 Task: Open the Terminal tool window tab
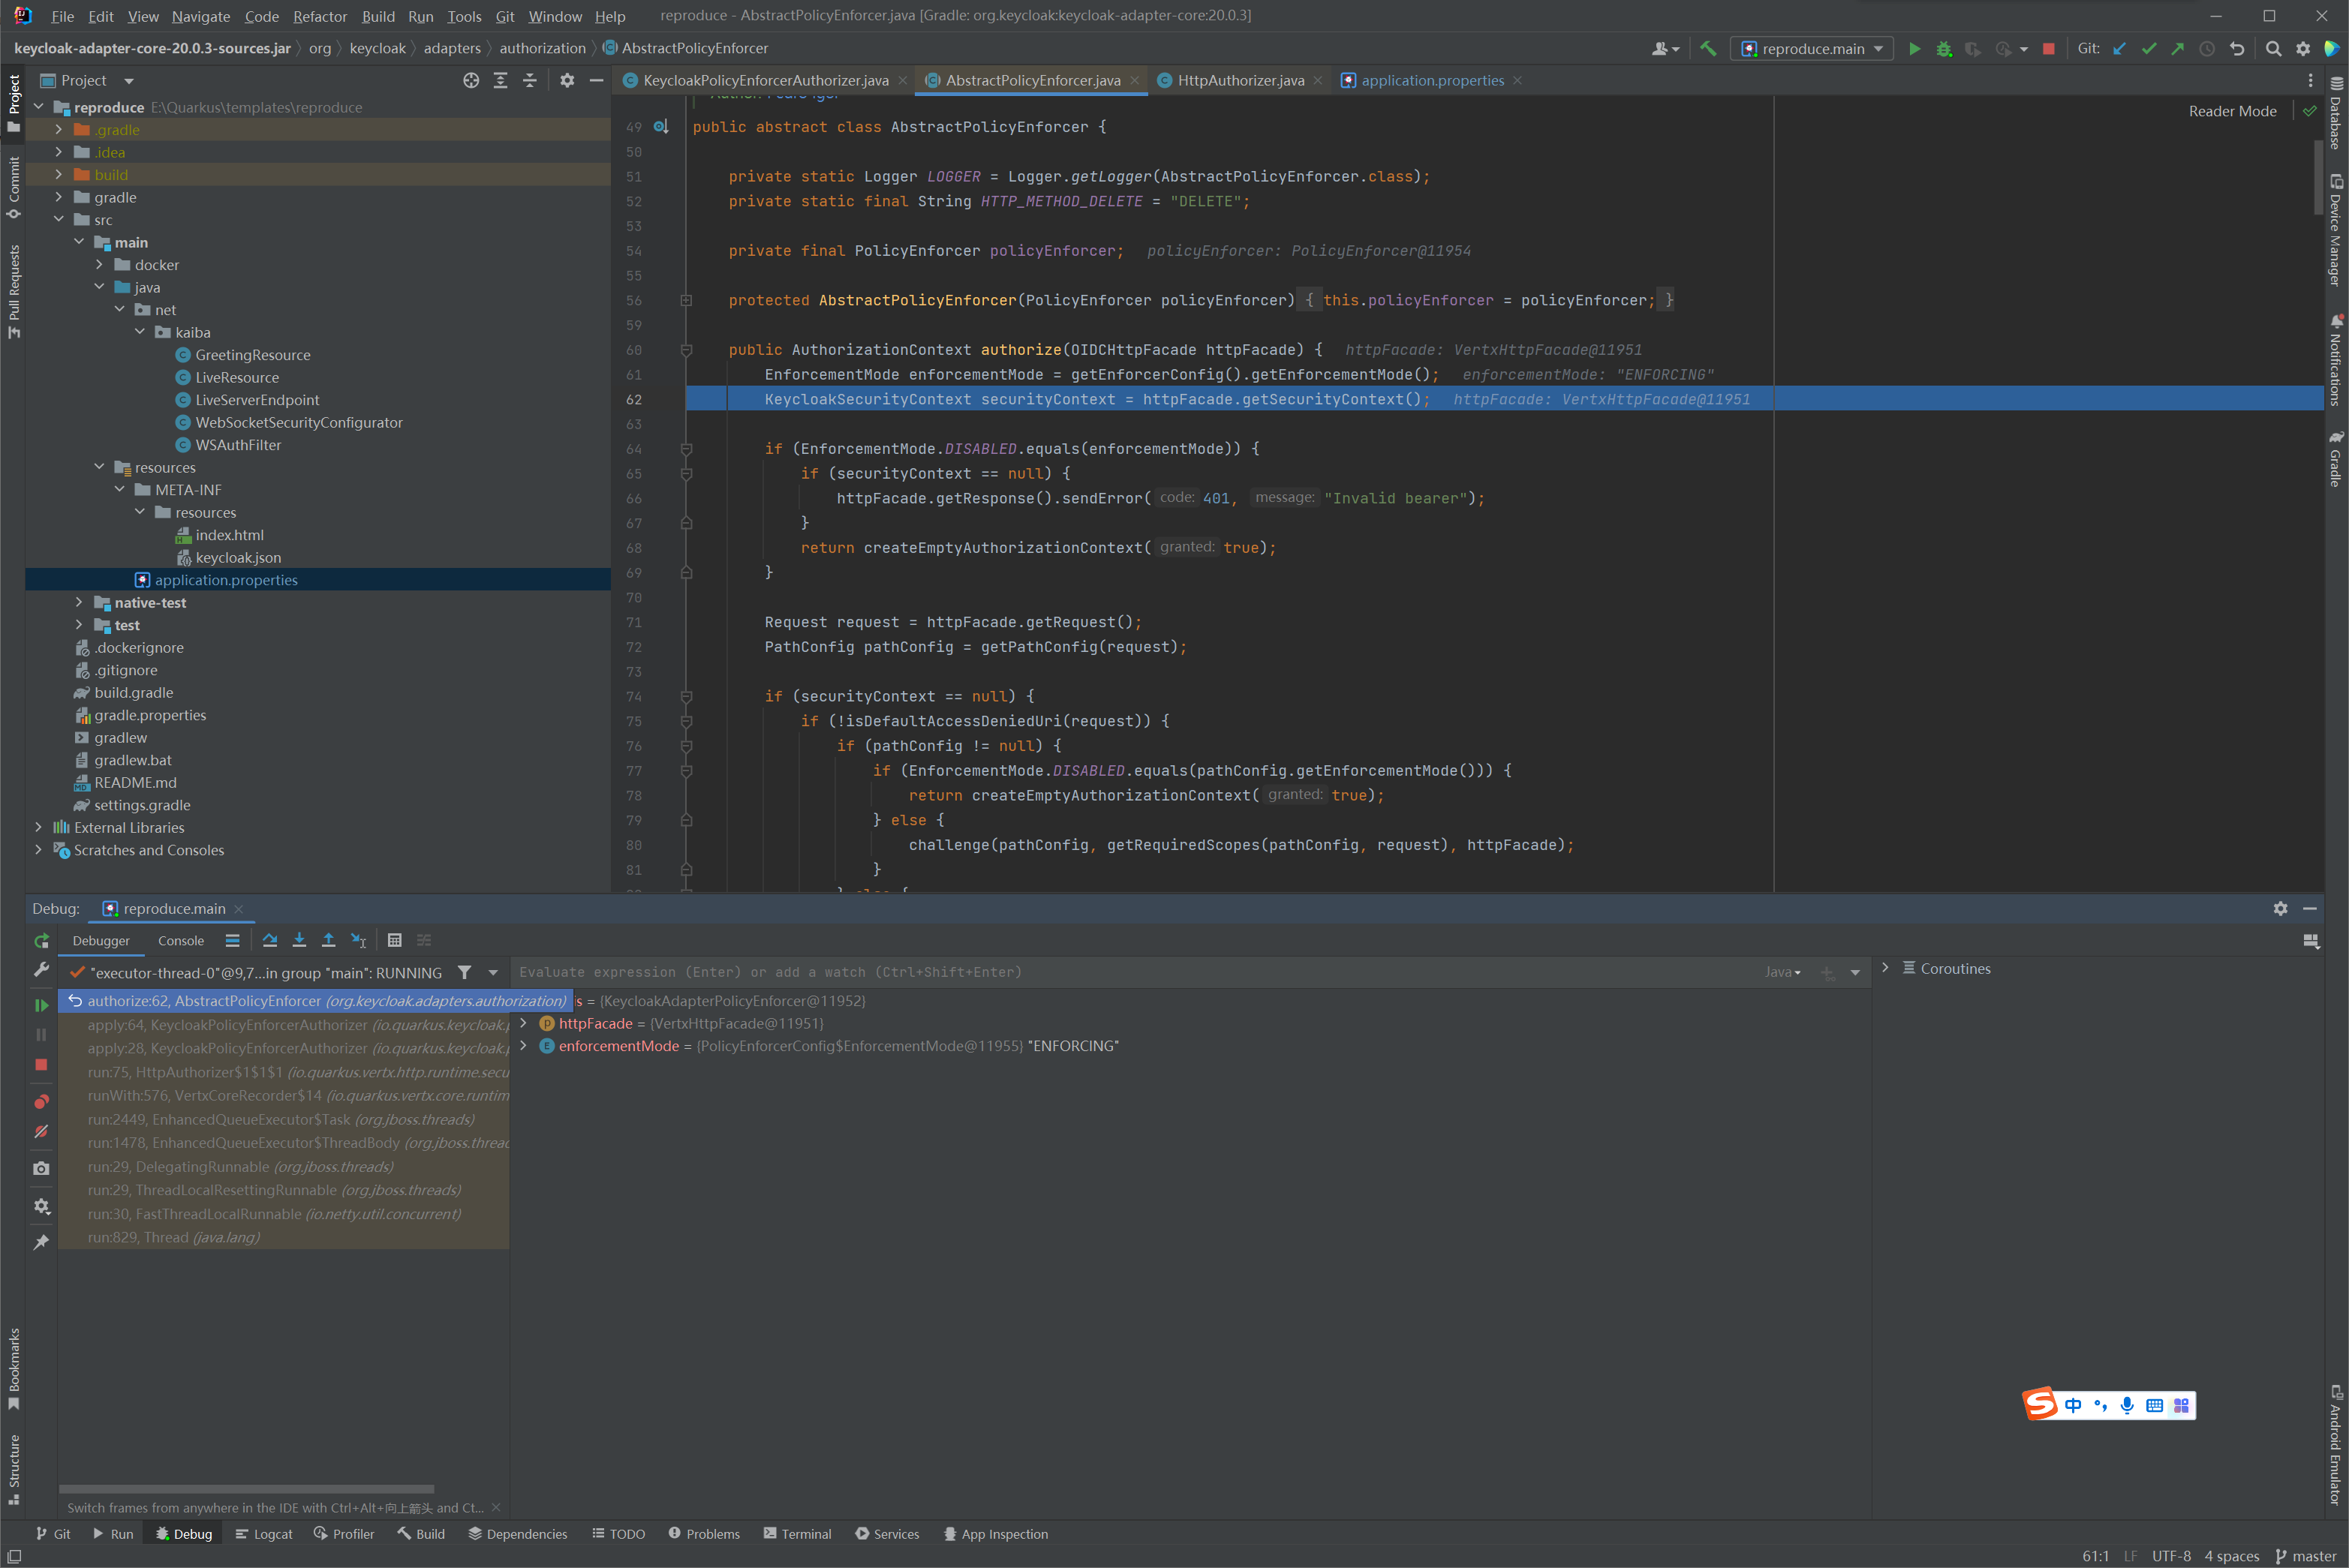(797, 1534)
